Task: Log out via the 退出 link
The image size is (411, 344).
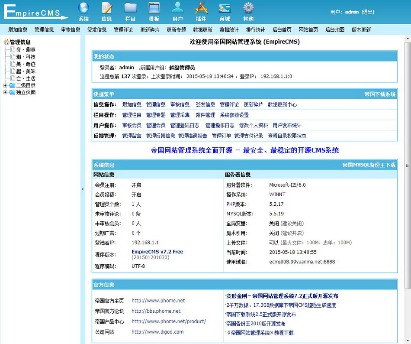Action: click(368, 12)
